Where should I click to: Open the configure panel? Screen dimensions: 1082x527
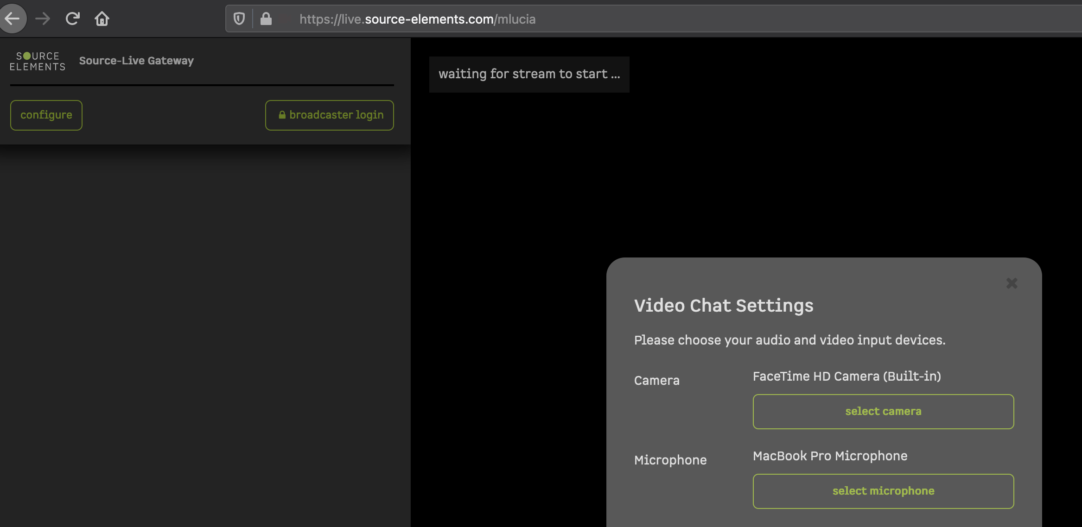click(46, 115)
